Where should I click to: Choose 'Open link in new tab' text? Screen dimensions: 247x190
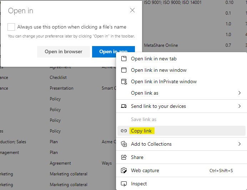(154, 59)
